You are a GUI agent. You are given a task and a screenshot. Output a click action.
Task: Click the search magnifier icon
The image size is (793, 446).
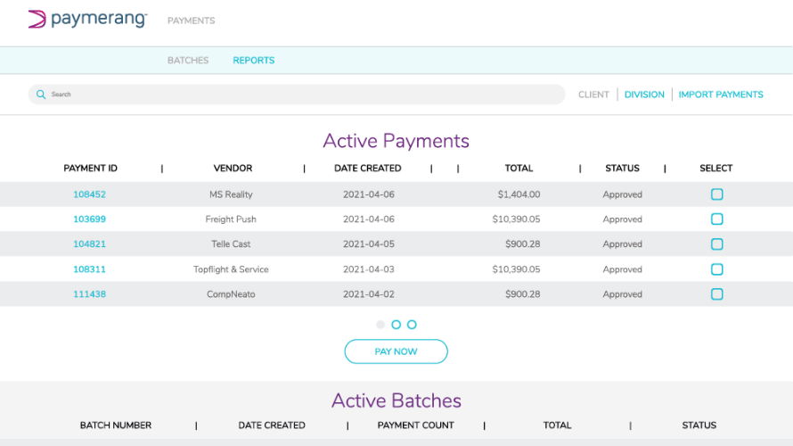pos(41,95)
